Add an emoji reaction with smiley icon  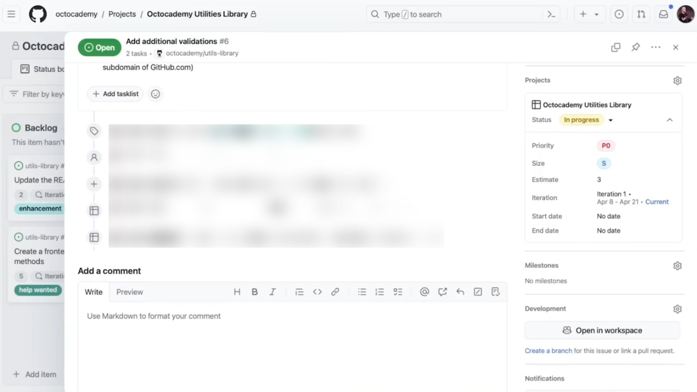click(x=155, y=94)
